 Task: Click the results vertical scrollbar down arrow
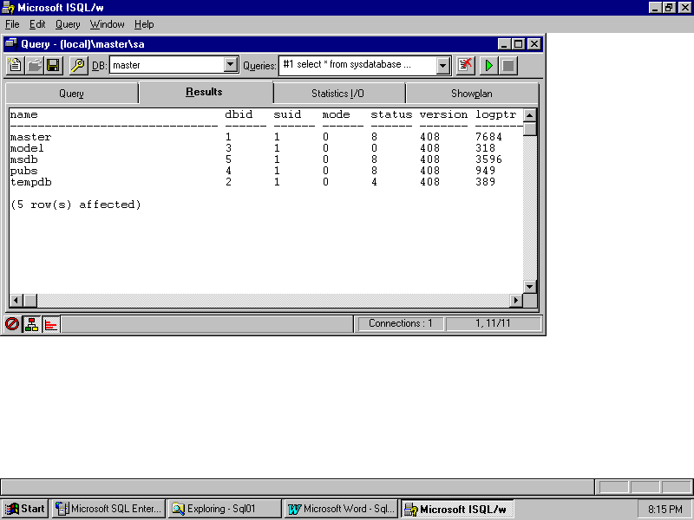coord(530,287)
